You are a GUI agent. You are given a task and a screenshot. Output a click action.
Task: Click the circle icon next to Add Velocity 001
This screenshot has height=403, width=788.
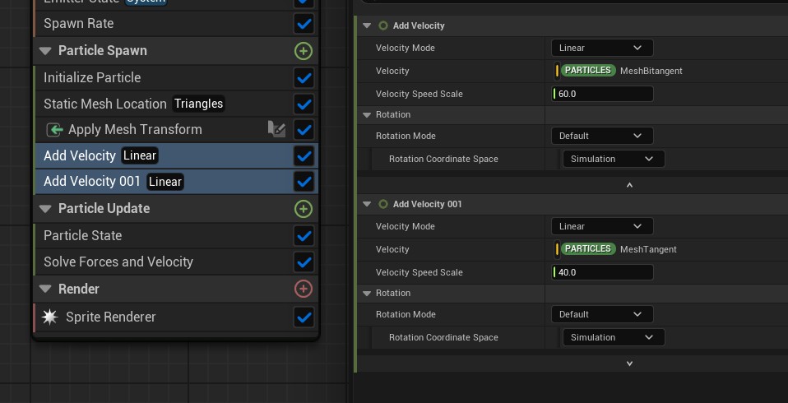(x=382, y=204)
